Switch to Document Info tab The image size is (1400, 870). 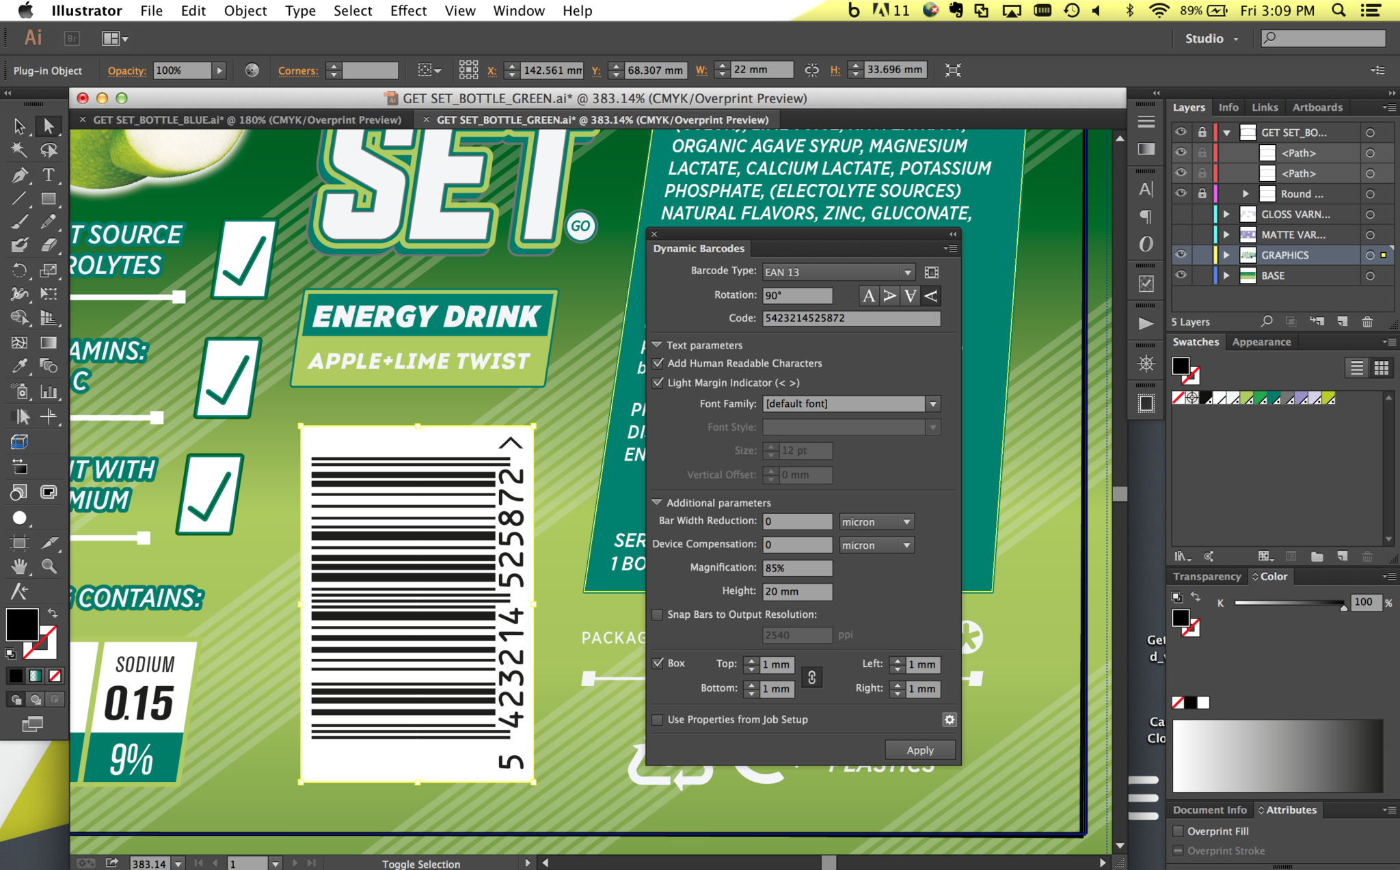(1210, 810)
